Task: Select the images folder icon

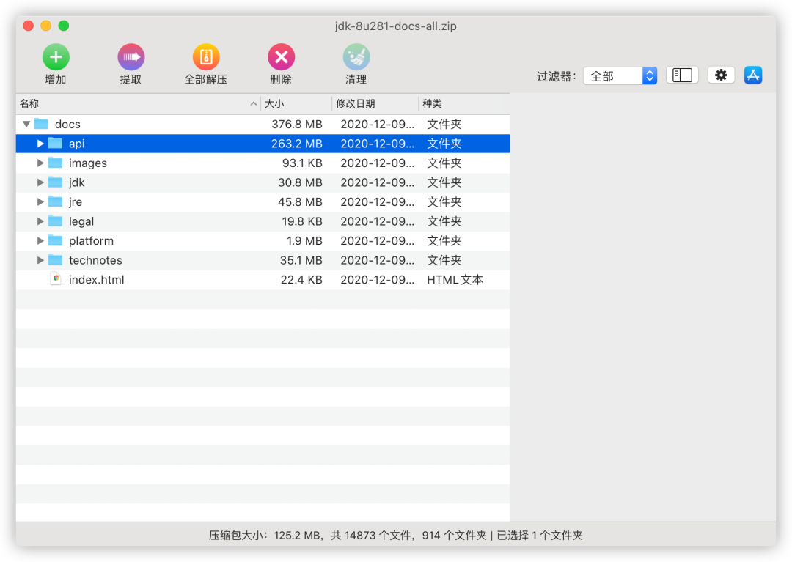Action: 55,163
